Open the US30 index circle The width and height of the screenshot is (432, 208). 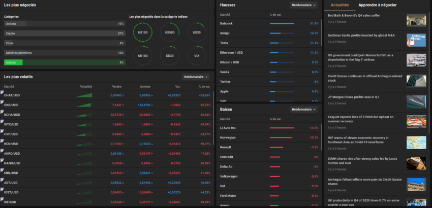[x=197, y=32]
